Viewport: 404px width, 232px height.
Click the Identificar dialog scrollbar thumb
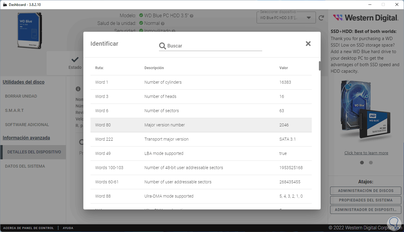pos(319,66)
